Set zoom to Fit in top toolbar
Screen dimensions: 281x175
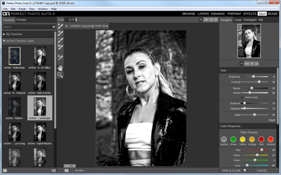201,20
